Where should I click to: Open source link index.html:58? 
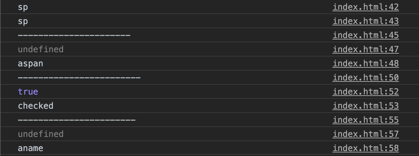[365, 148]
